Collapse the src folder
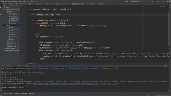This screenshot has width=171, height=96. click(6, 25)
